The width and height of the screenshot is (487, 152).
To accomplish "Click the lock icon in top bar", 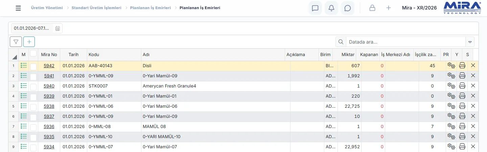I will tap(372, 8).
